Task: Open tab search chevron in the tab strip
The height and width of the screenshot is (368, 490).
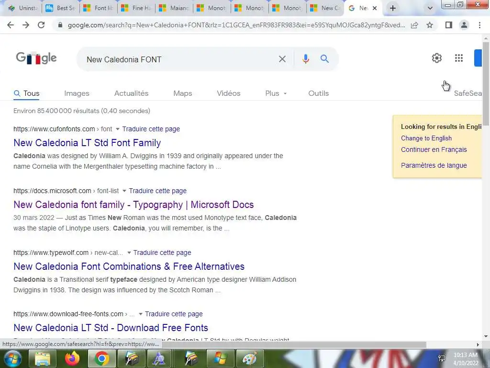Action: click(x=430, y=8)
